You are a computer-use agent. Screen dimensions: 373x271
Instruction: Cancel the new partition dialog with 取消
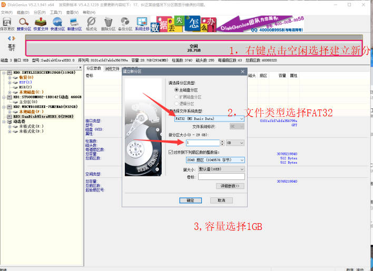coord(221,200)
